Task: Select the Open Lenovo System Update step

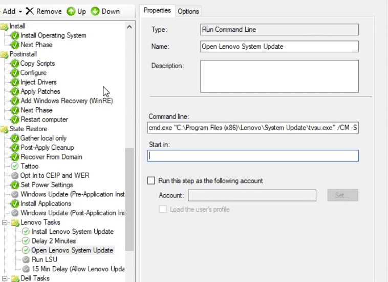Action: click(x=72, y=250)
